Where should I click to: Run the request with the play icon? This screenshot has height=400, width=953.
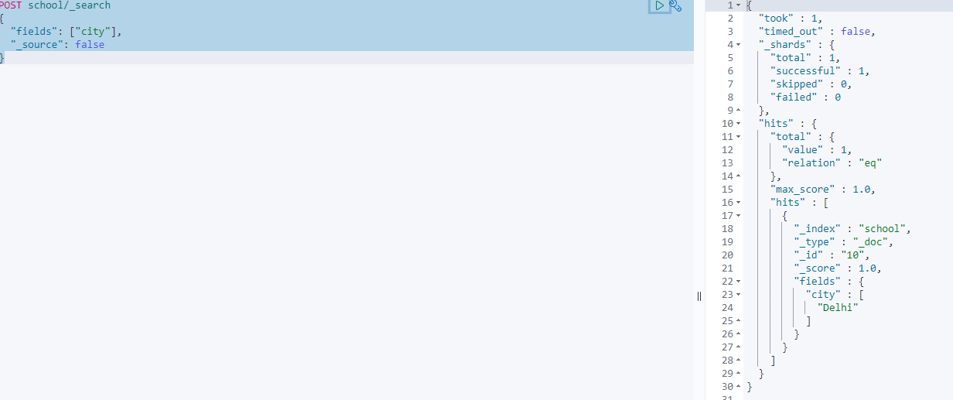pyautogui.click(x=659, y=6)
